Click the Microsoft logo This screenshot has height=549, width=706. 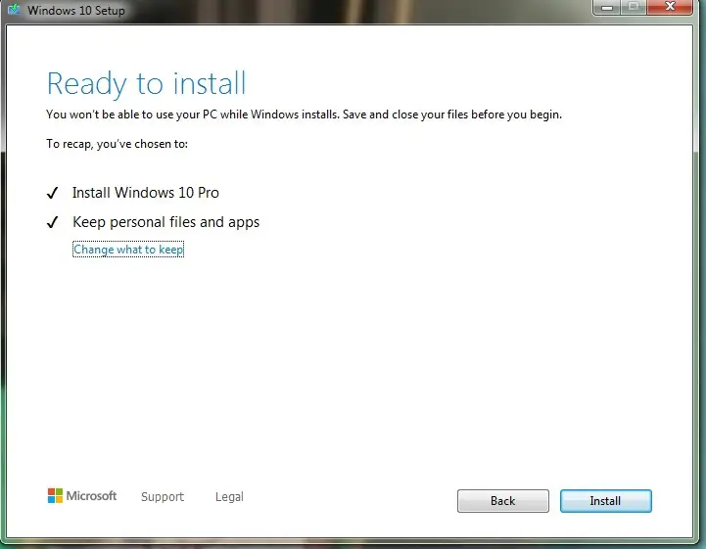pyautogui.click(x=82, y=496)
